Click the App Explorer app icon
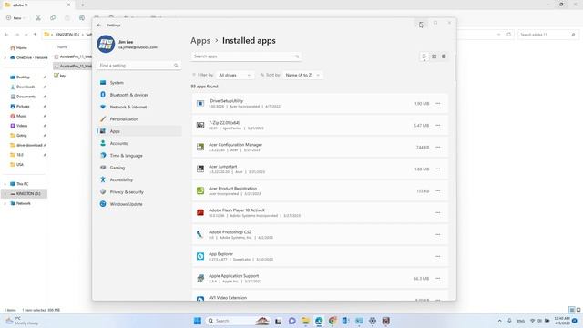The height and width of the screenshot is (328, 583). (x=200, y=257)
